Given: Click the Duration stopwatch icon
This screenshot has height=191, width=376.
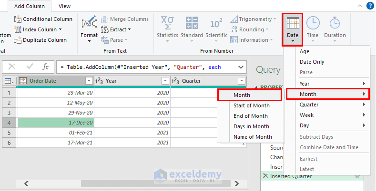Looking at the screenshot, I should [335, 25].
